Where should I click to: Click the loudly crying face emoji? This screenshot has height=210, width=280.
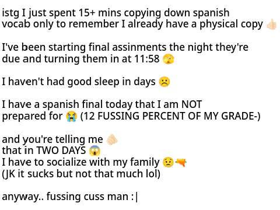[71, 116]
